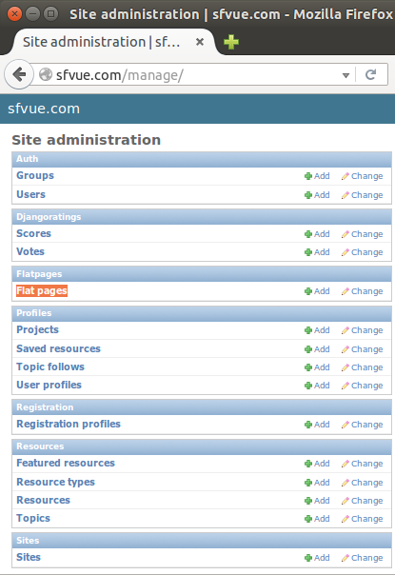Click the pencil Change icon for Users
This screenshot has width=395, height=575.
click(345, 195)
